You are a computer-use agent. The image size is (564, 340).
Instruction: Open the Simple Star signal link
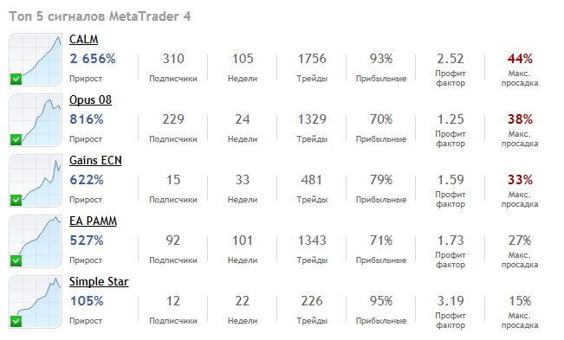click(x=99, y=282)
